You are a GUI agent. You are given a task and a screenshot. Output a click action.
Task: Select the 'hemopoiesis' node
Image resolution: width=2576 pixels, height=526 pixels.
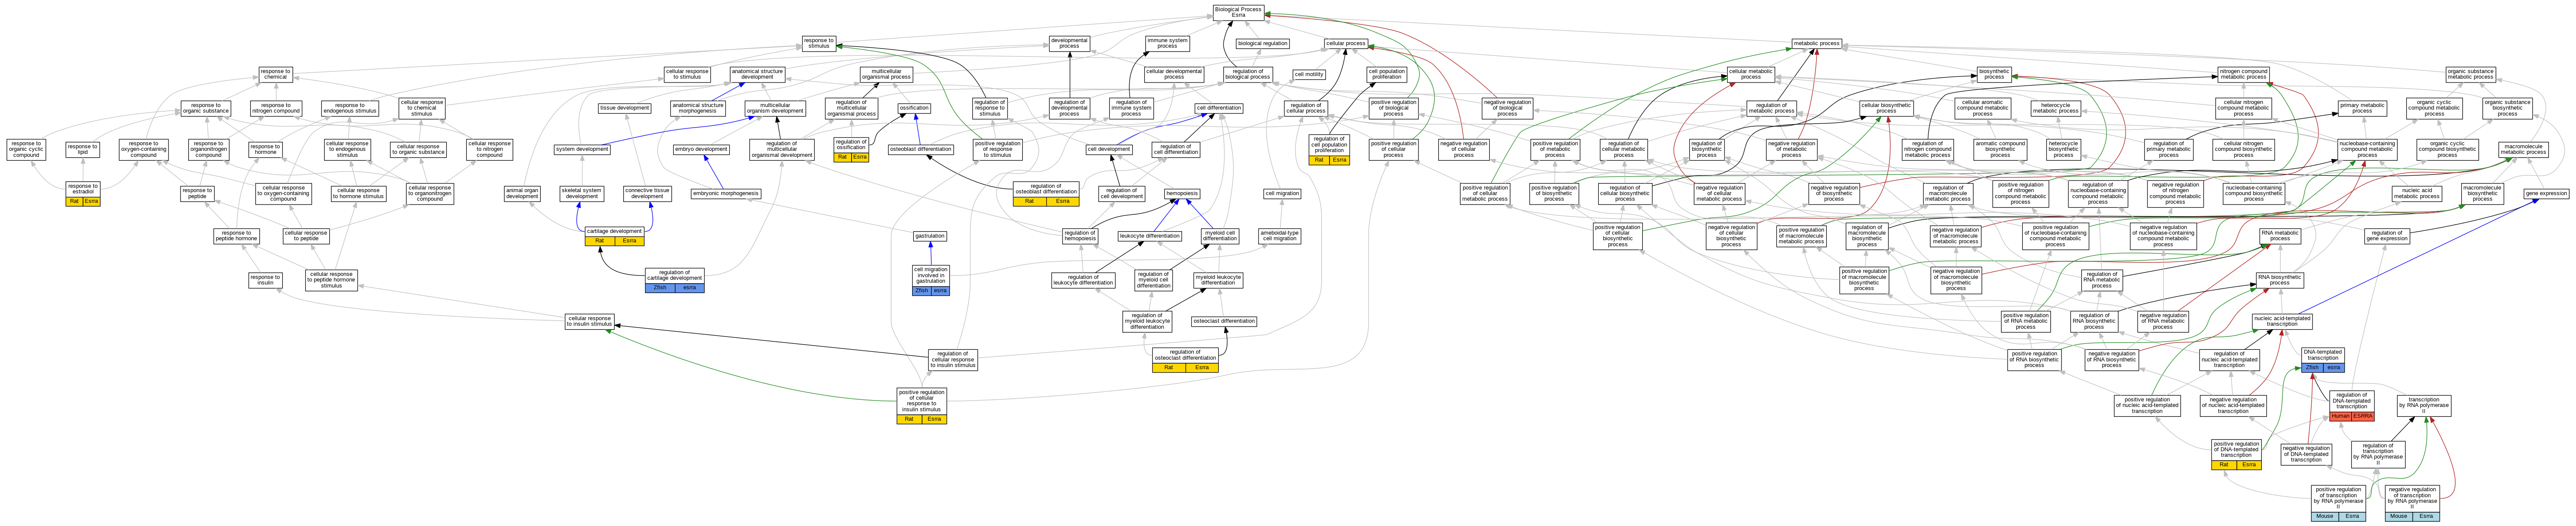1182,193
